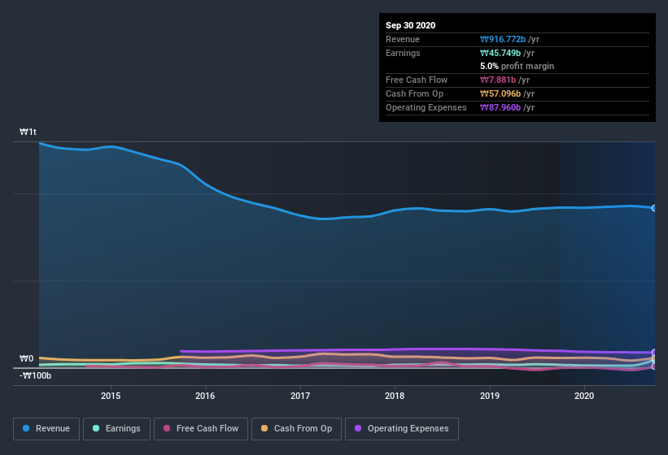668x455 pixels.
Task: Select the 2020 x-axis label
Action: [x=584, y=396]
